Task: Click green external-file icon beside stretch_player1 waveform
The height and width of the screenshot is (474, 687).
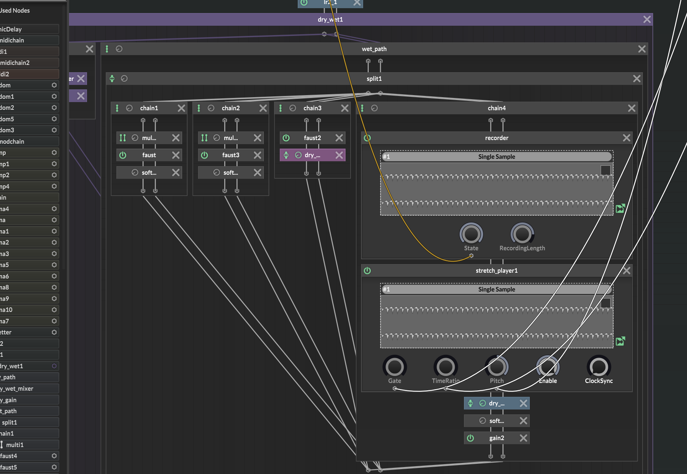Action: click(620, 341)
